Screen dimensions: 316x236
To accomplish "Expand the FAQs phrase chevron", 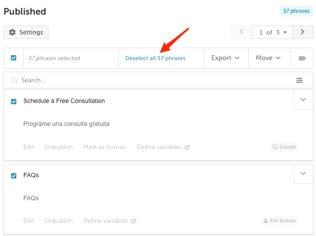I will (303, 174).
